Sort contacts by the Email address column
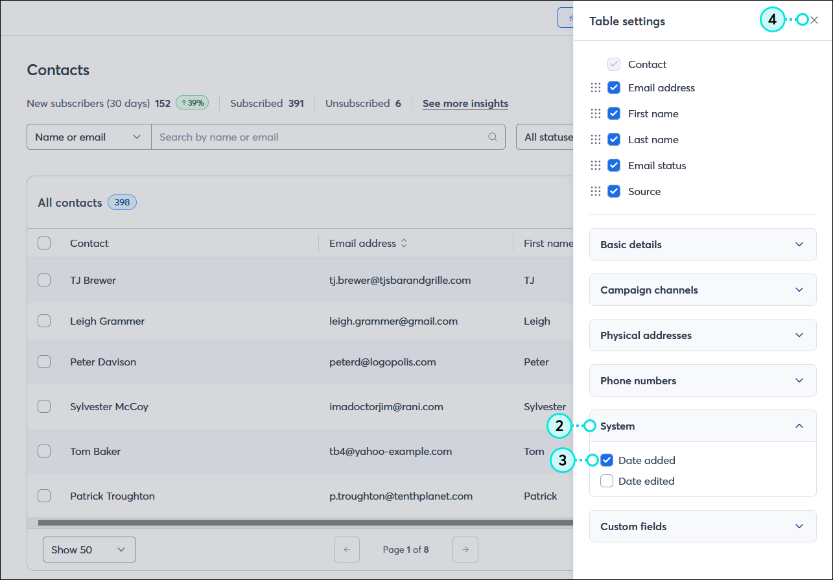Screen dimensions: 833x580 pos(404,243)
